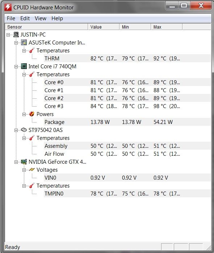Select the Package power row
214x253 pixels.
[127, 122]
